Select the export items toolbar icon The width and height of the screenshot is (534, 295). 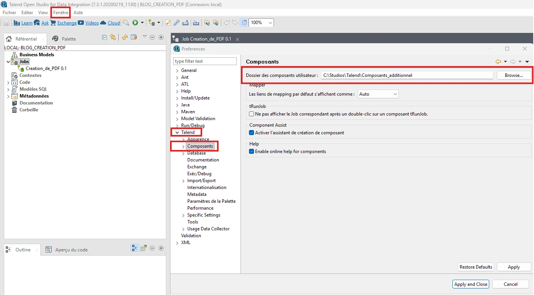185,23
